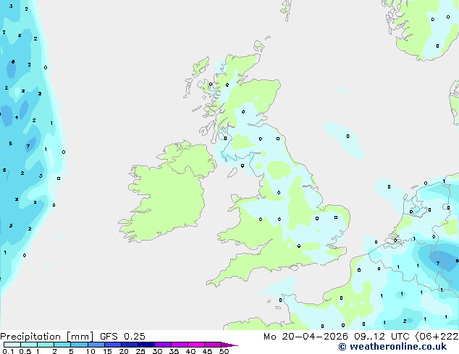The width and height of the screenshot is (459, 354).
Task: Click the 1–2 mm legend color swatch
Action: (46, 345)
